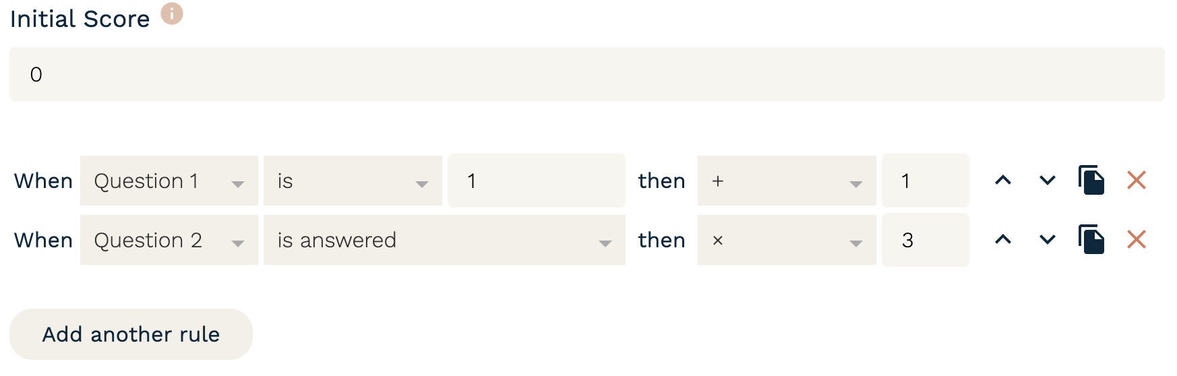Viewport: 1177px width, 376px height.
Task: Open the Question 1 dropdown
Action: [169, 181]
